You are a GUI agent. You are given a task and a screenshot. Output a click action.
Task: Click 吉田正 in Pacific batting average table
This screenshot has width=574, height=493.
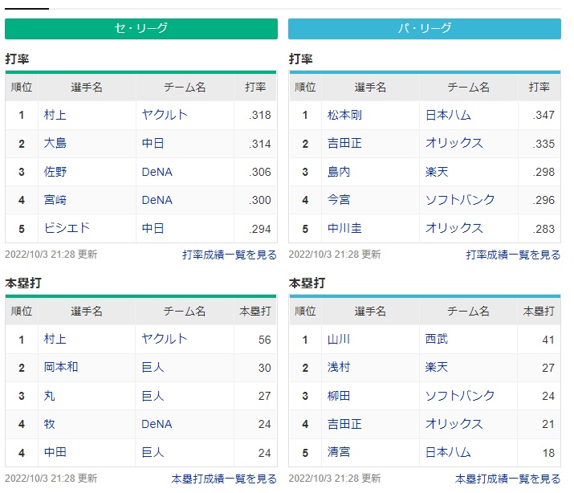[x=344, y=143]
